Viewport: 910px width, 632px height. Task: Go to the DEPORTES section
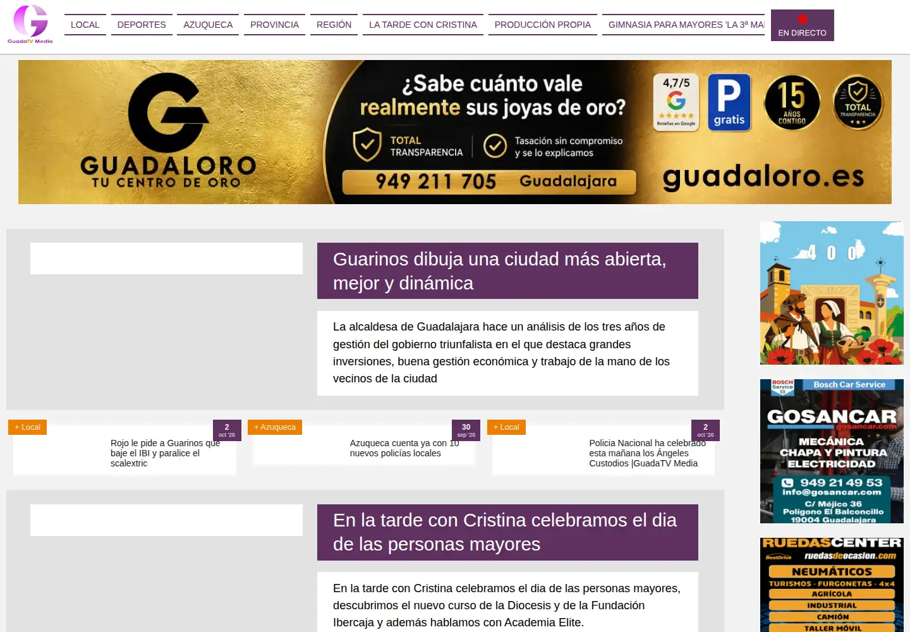142,25
